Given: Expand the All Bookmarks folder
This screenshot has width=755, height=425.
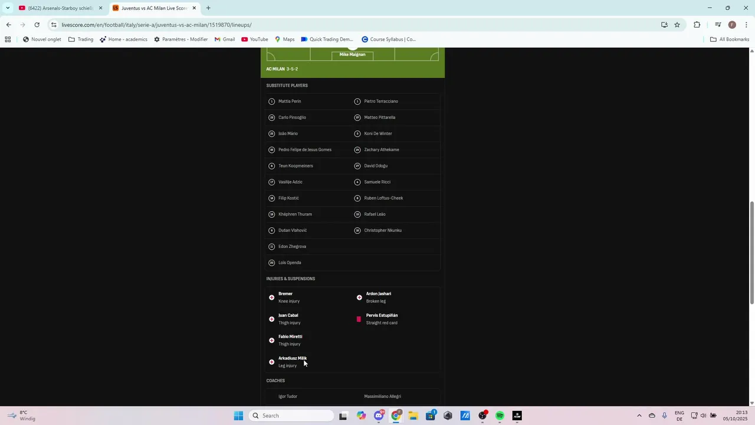Looking at the screenshot, I should pos(730,40).
